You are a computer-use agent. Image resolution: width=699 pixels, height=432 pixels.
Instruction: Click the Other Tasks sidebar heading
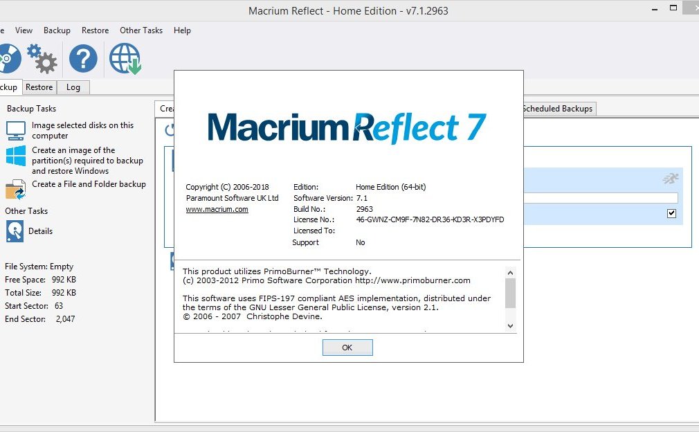point(26,211)
